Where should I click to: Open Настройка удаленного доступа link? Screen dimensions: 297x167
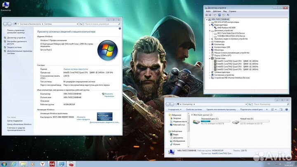17,42
